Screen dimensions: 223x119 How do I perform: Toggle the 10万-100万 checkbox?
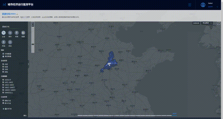point(3,82)
